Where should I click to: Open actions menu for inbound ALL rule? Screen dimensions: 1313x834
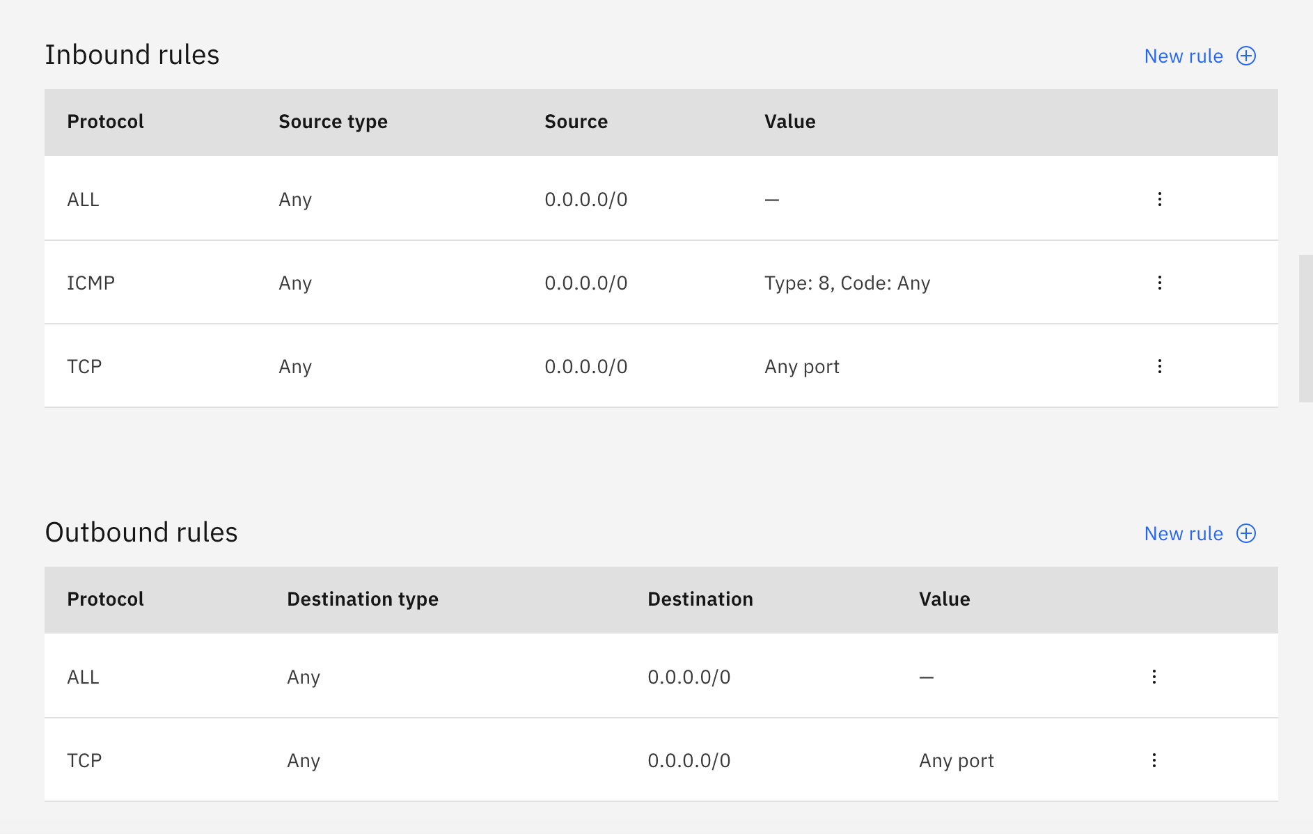point(1160,199)
